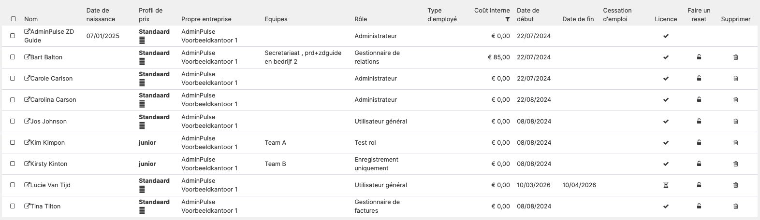760x220 pixels.
Task: Reset Carole Carlson's access via the lock icon
Action: [699, 78]
